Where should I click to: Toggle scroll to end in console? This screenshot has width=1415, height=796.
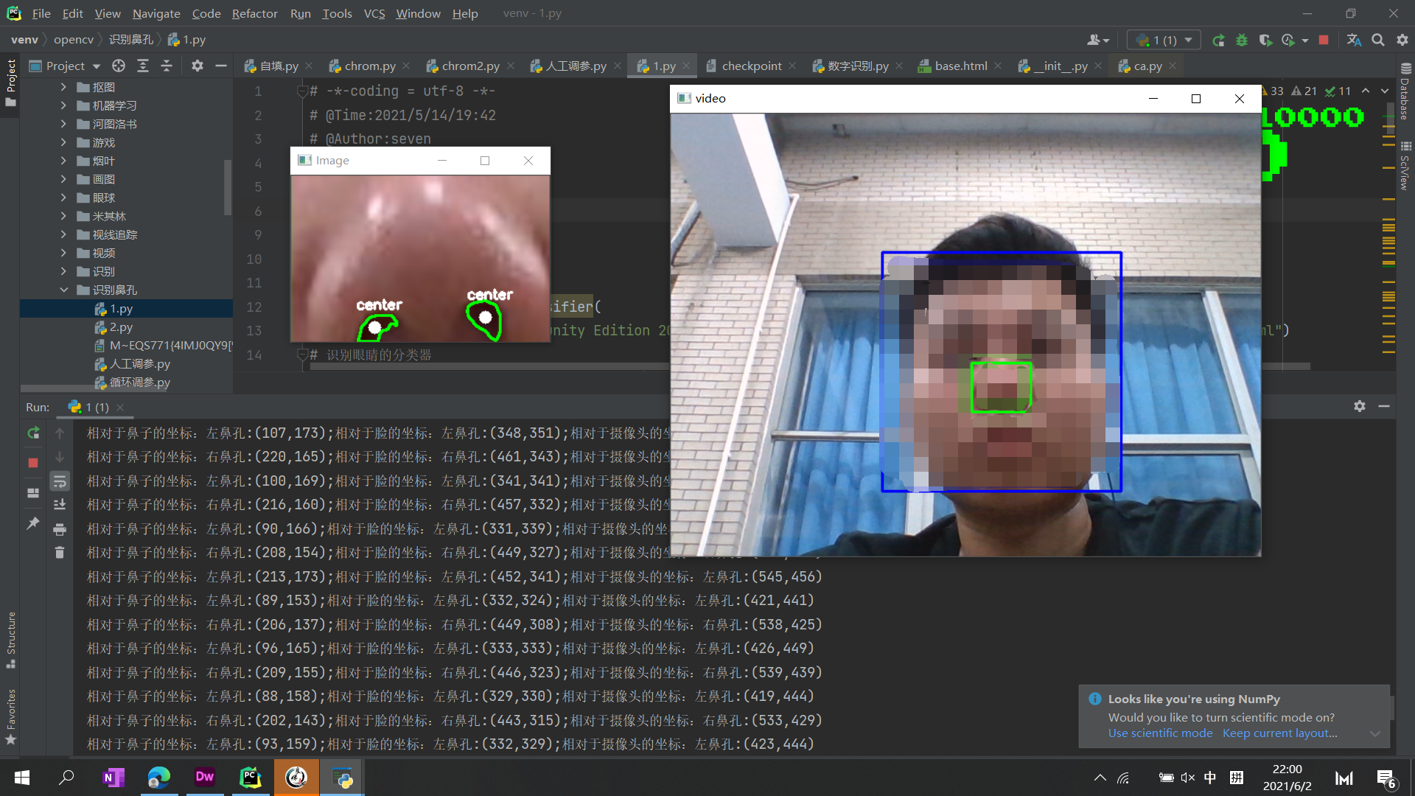(60, 505)
